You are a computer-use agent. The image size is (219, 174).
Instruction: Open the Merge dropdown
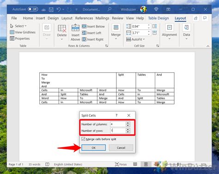[x=116, y=32]
